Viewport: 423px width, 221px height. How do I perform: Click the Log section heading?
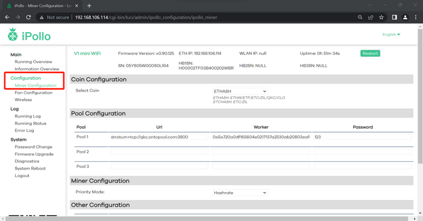pyautogui.click(x=14, y=109)
